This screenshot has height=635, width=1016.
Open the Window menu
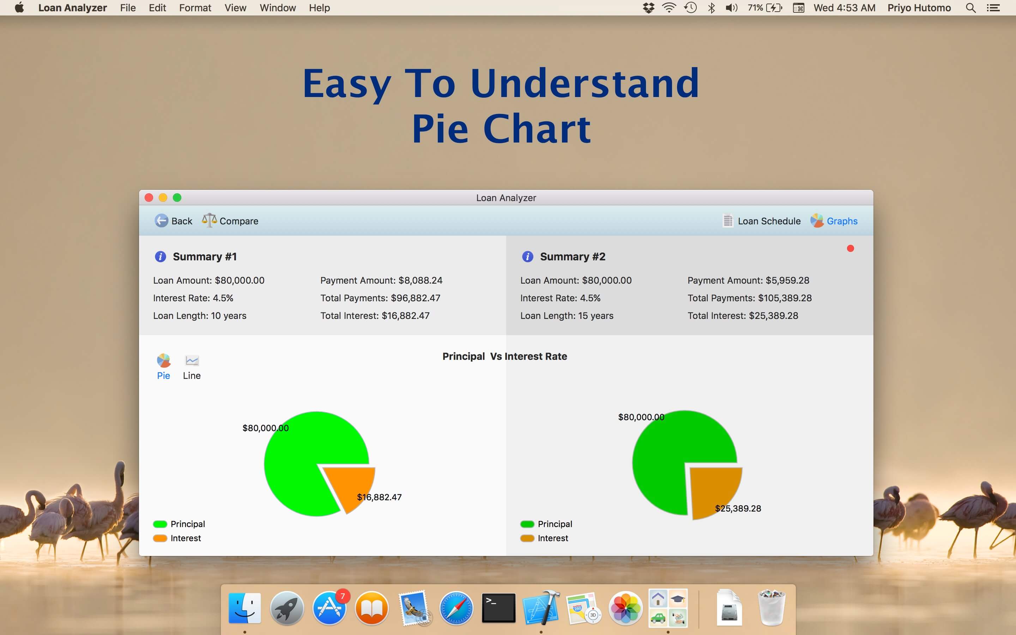click(278, 7)
